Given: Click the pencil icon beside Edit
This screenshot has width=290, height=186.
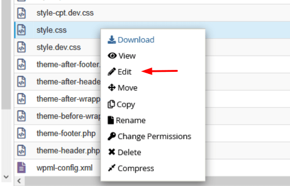Looking at the screenshot, I should click(112, 72).
